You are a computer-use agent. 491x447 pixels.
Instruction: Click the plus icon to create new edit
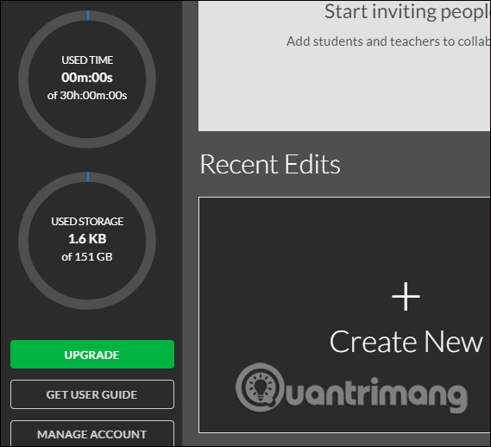(x=406, y=296)
